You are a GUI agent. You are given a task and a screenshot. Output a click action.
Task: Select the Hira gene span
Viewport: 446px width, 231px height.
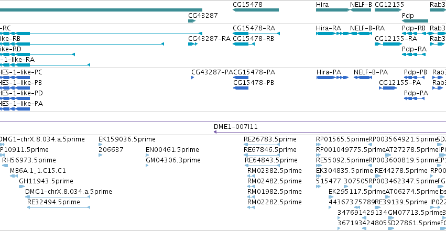tap(333, 10)
